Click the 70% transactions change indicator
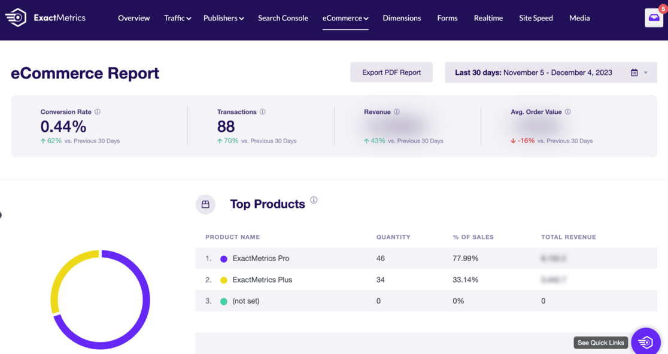This screenshot has height=354, width=668. (x=227, y=141)
